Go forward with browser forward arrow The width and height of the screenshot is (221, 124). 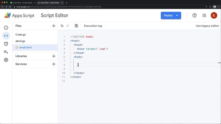tap(6, 7)
